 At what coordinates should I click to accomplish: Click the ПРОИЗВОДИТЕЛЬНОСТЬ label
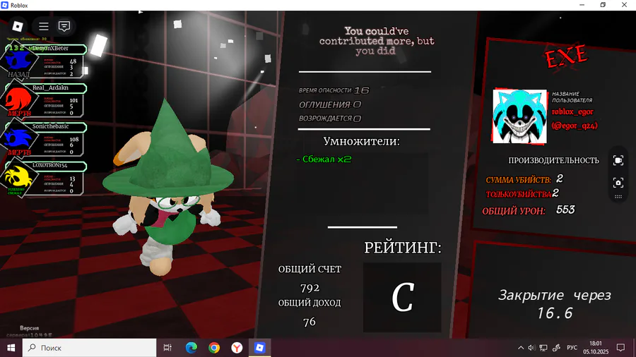coord(553,160)
